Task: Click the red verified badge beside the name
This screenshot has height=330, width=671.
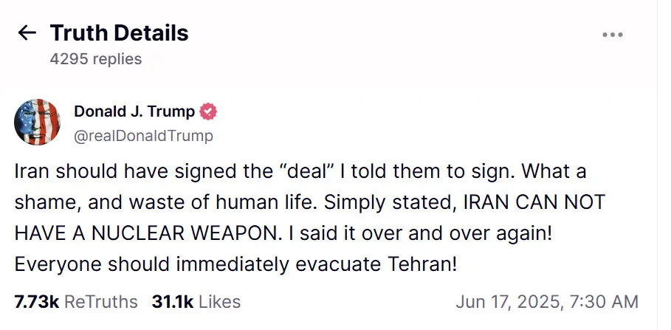Action: tap(208, 111)
